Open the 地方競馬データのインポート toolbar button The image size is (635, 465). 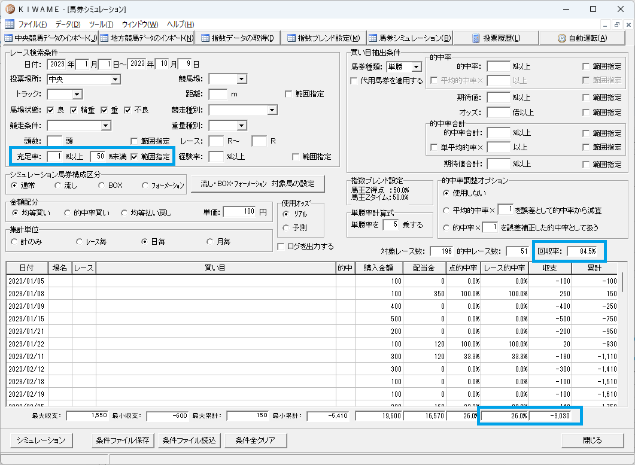click(x=147, y=38)
